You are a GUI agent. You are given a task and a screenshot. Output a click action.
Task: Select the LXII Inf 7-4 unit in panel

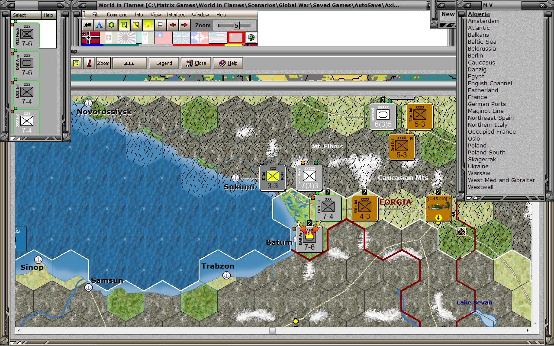[x=26, y=94]
